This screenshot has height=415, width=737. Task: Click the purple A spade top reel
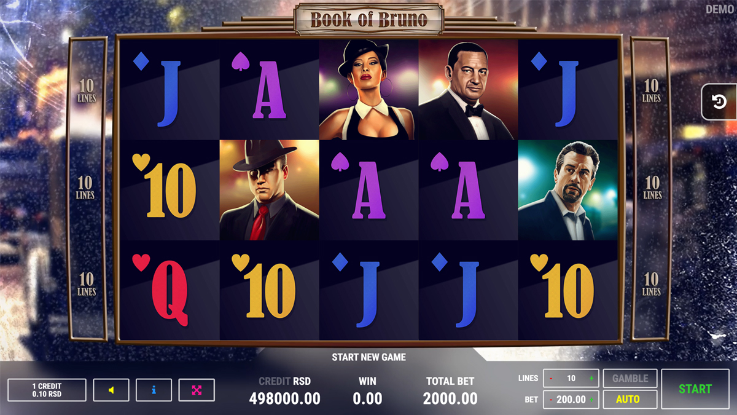(x=270, y=90)
